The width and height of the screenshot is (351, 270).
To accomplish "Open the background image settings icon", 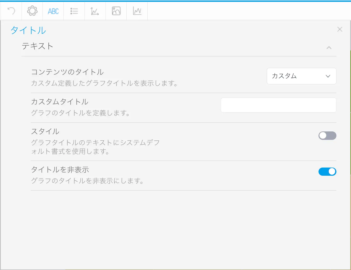I will [116, 11].
